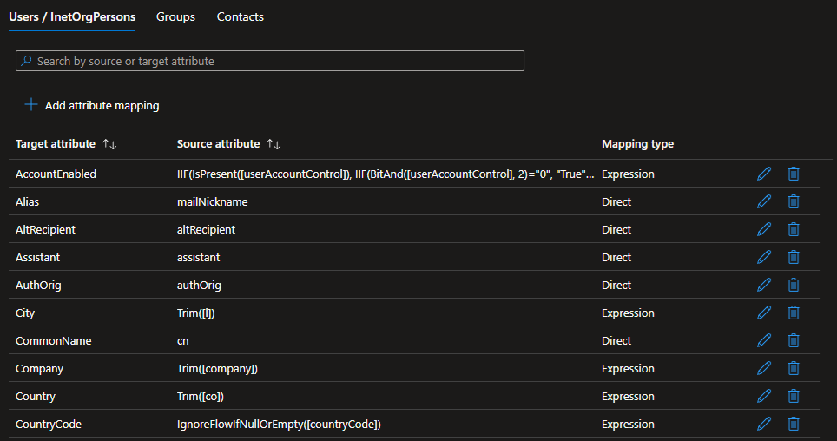
Task: Delete the Alias attribute mapping
Action: pyautogui.click(x=794, y=201)
